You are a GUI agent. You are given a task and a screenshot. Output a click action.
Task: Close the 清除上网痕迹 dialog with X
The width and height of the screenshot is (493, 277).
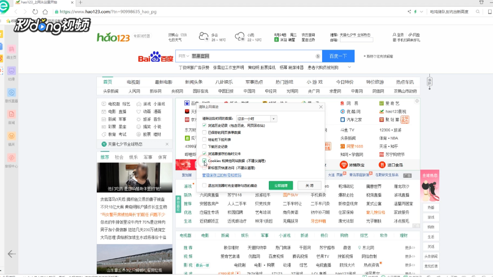[321, 107]
